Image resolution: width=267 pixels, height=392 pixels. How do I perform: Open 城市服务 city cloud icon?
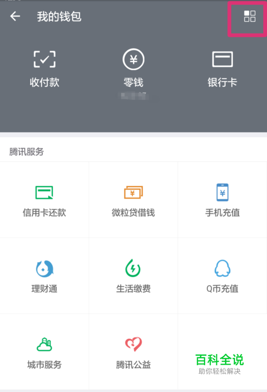point(44,344)
